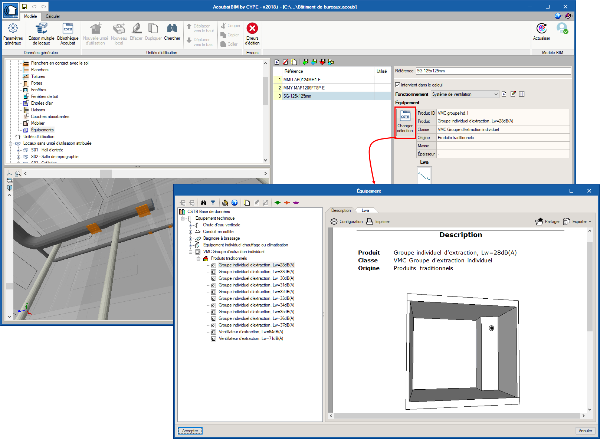Open Erreurs d'édition panel
The width and height of the screenshot is (600, 439).
252,34
